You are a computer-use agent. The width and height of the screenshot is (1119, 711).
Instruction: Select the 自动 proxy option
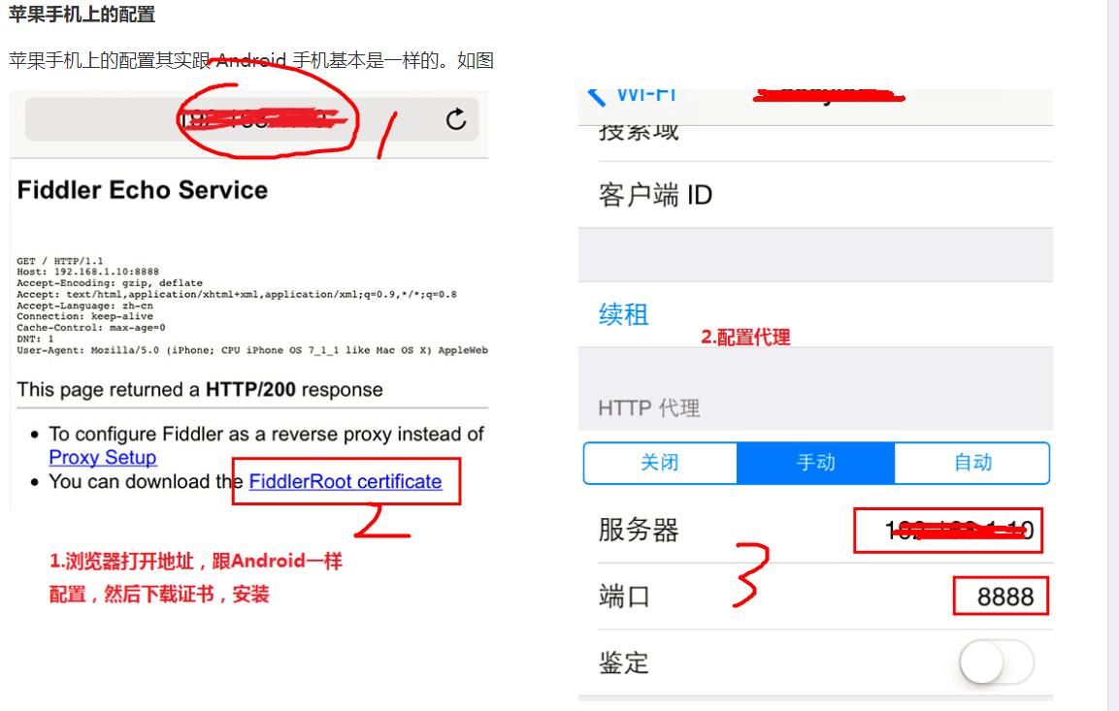972,463
